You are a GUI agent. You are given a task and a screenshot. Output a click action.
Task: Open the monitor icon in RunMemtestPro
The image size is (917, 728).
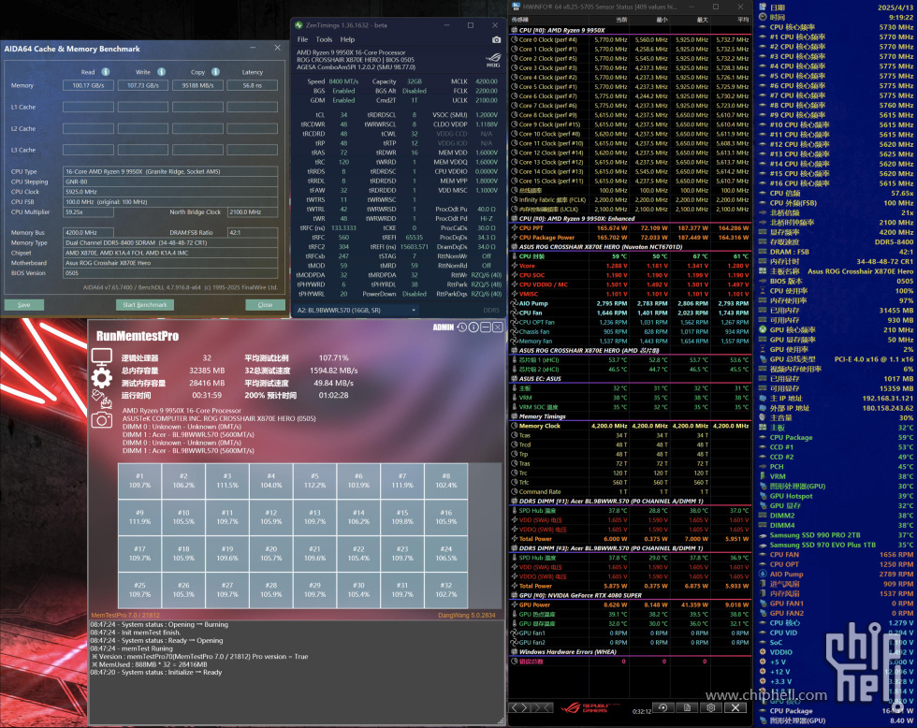tap(101, 357)
